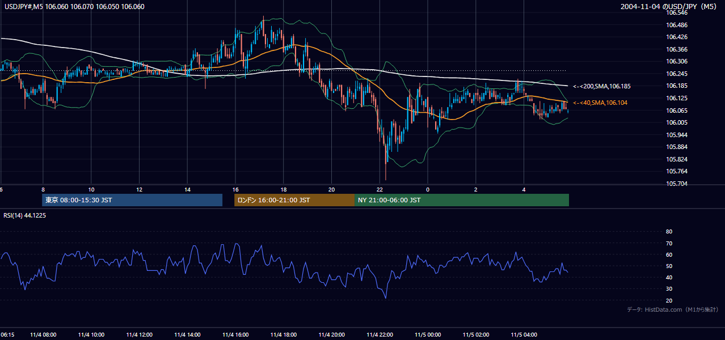Select the NY 21:00-06:00 JST session bar

click(462, 200)
